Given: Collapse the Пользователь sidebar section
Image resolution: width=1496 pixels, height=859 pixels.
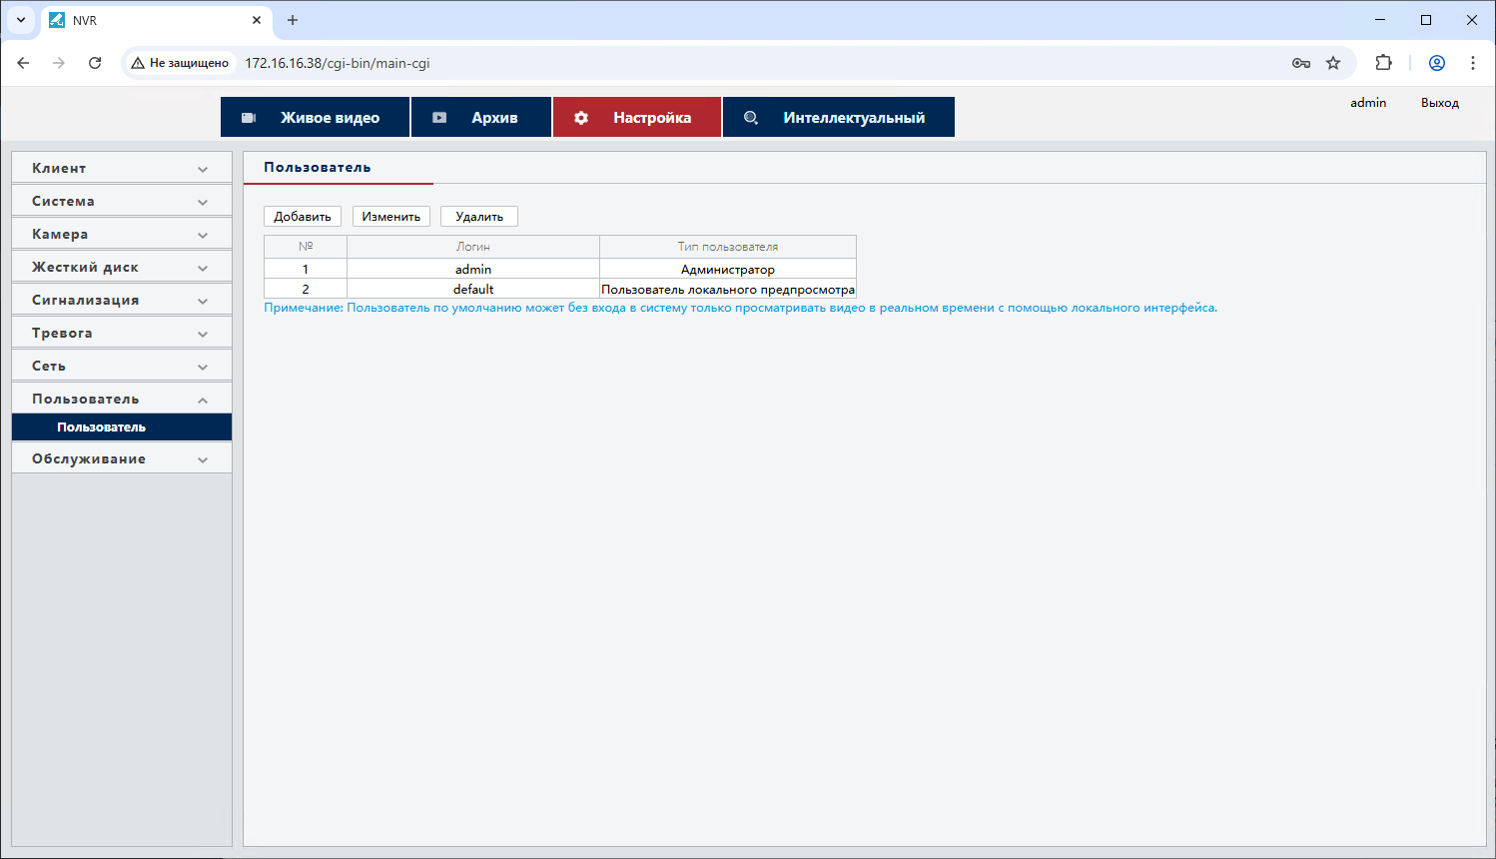Looking at the screenshot, I should tap(122, 399).
